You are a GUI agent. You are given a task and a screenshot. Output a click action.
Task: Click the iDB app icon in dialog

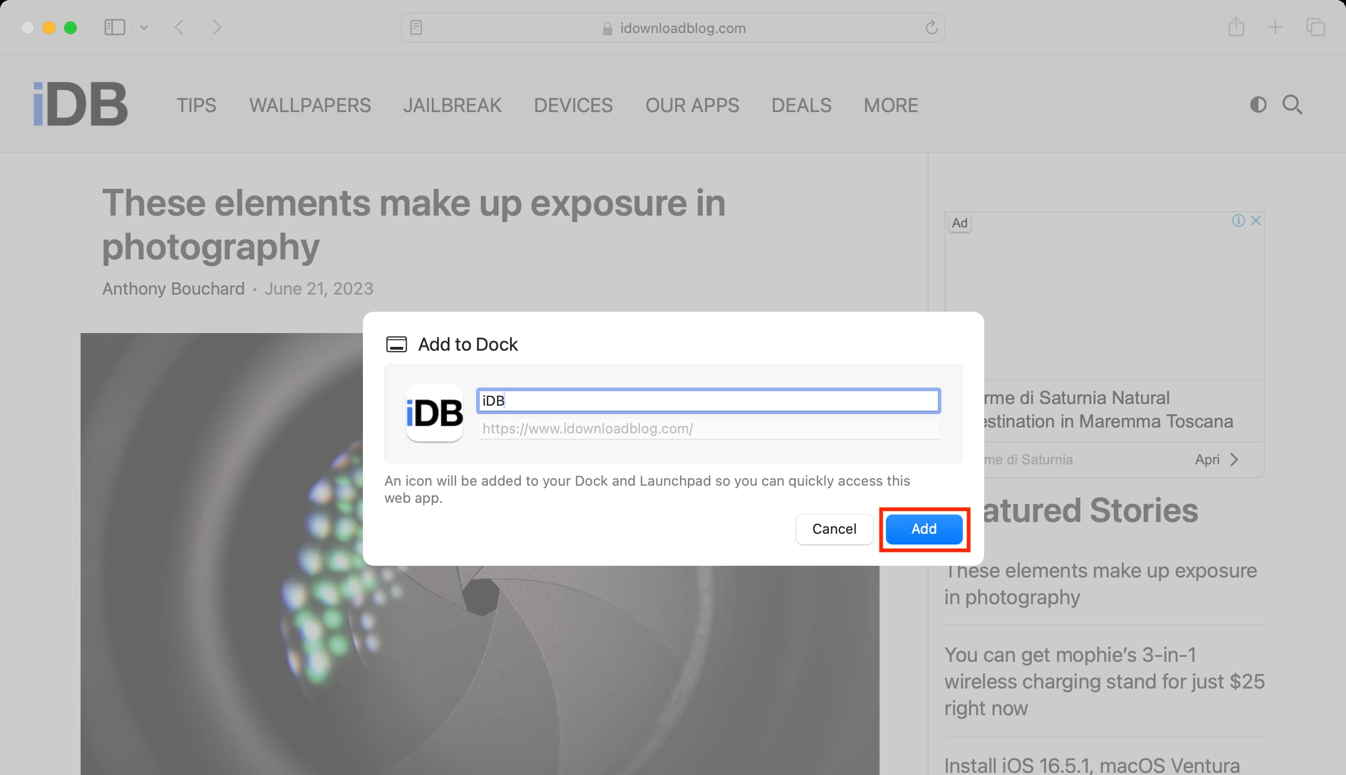(434, 413)
